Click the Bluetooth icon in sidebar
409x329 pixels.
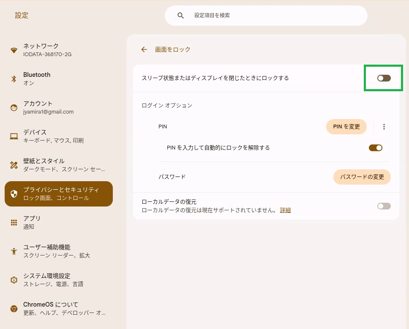click(14, 79)
